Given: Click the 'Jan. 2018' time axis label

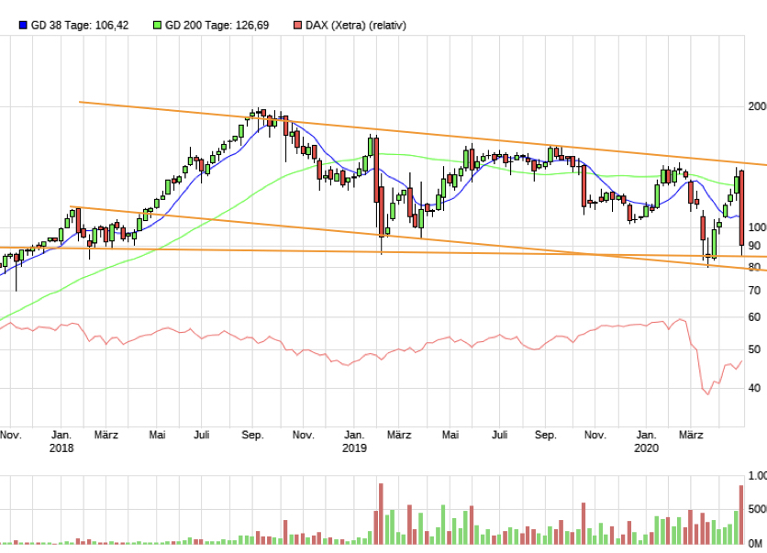Looking at the screenshot, I should (x=61, y=441).
